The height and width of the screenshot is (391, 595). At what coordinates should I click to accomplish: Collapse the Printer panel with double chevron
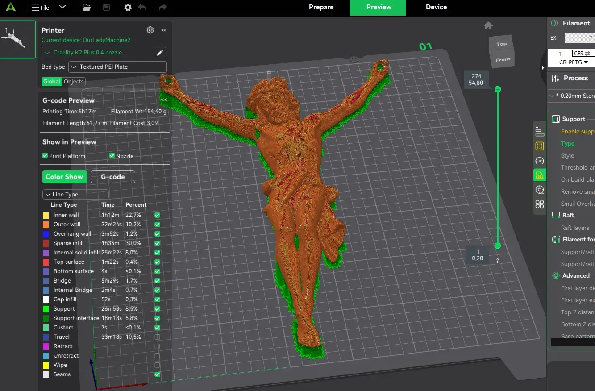click(x=164, y=30)
